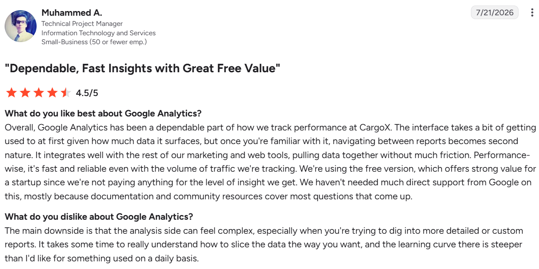Open the three-dot more options menu
539x269 pixels.
click(532, 12)
